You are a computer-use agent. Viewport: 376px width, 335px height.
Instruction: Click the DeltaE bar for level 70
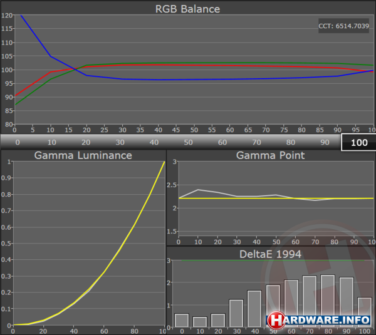310,301
